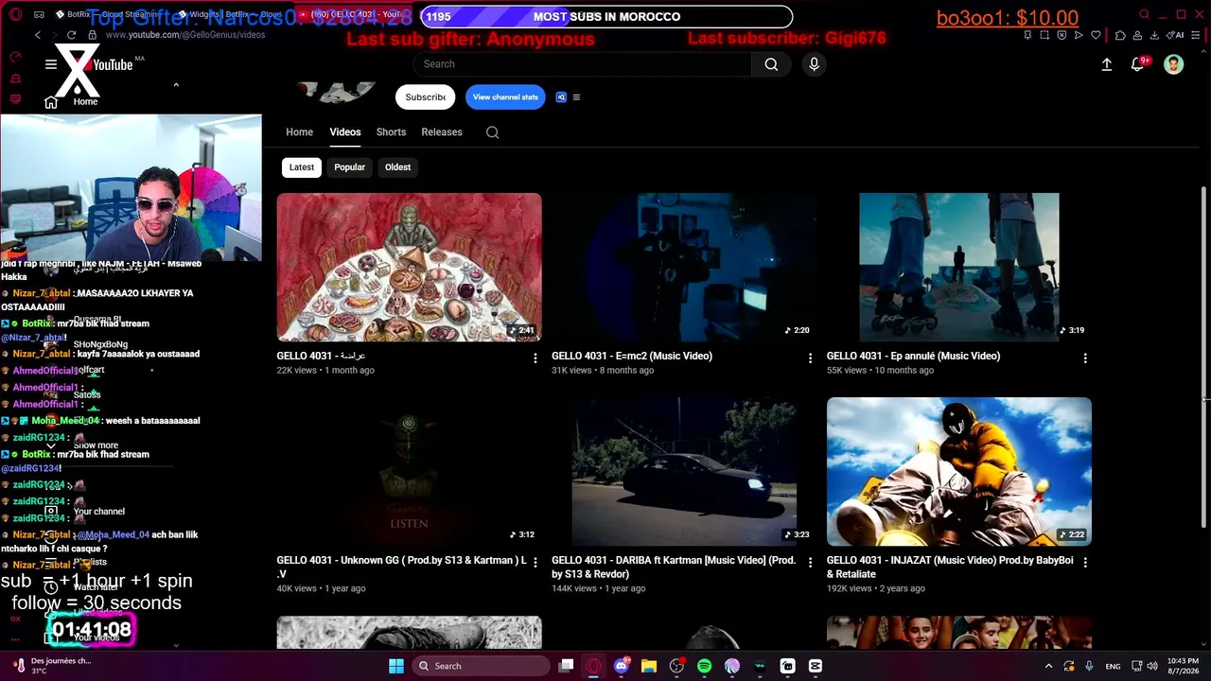
Task: Open the Opera GX menu logo
Action: coord(15,15)
